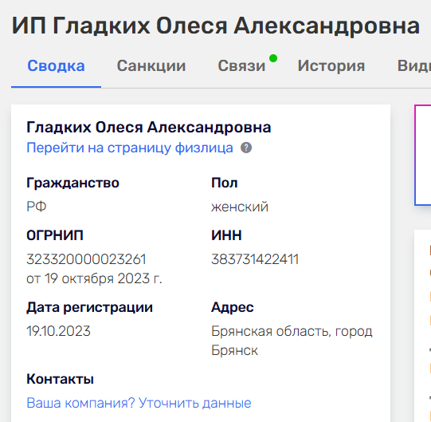Click the 'Контакты' label
This screenshot has height=422, width=431.
(60, 379)
